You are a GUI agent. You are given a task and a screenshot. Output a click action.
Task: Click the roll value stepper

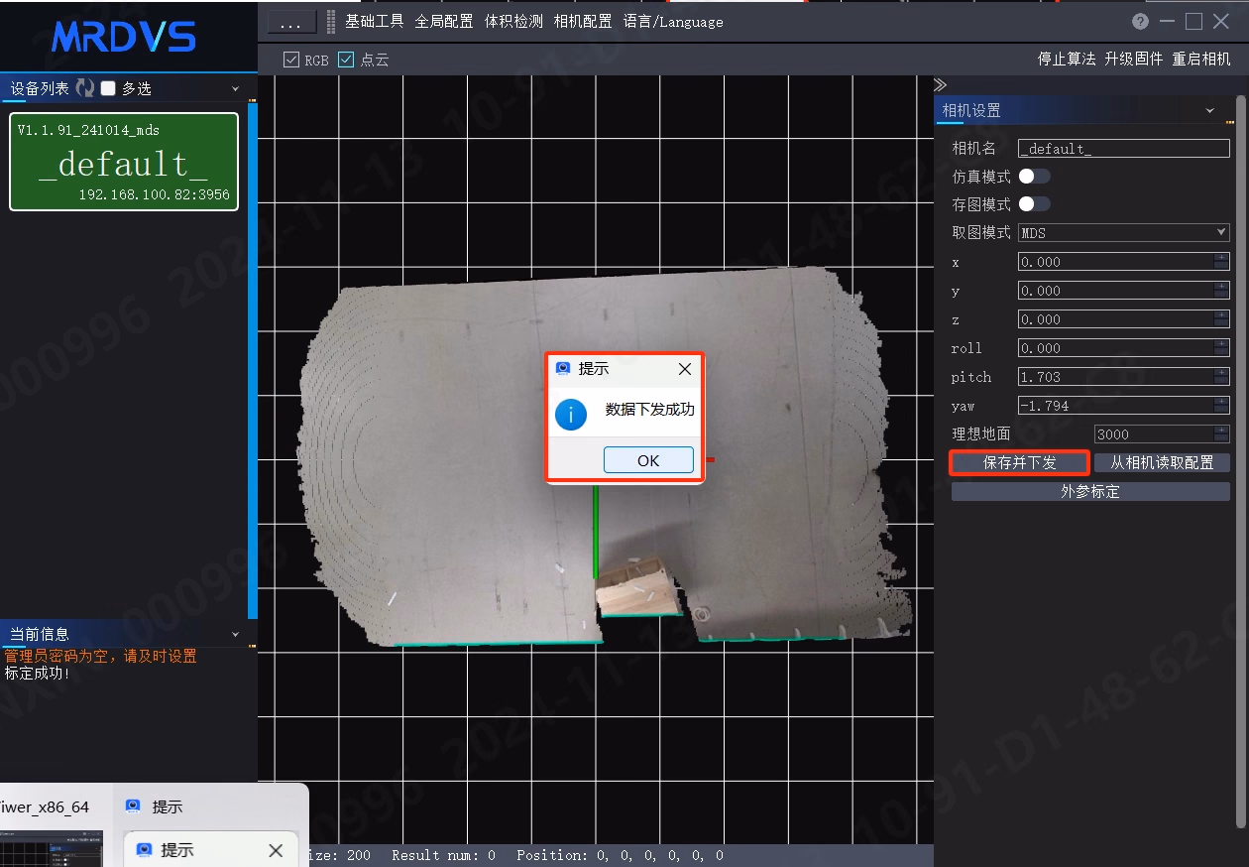pyautogui.click(x=1221, y=348)
